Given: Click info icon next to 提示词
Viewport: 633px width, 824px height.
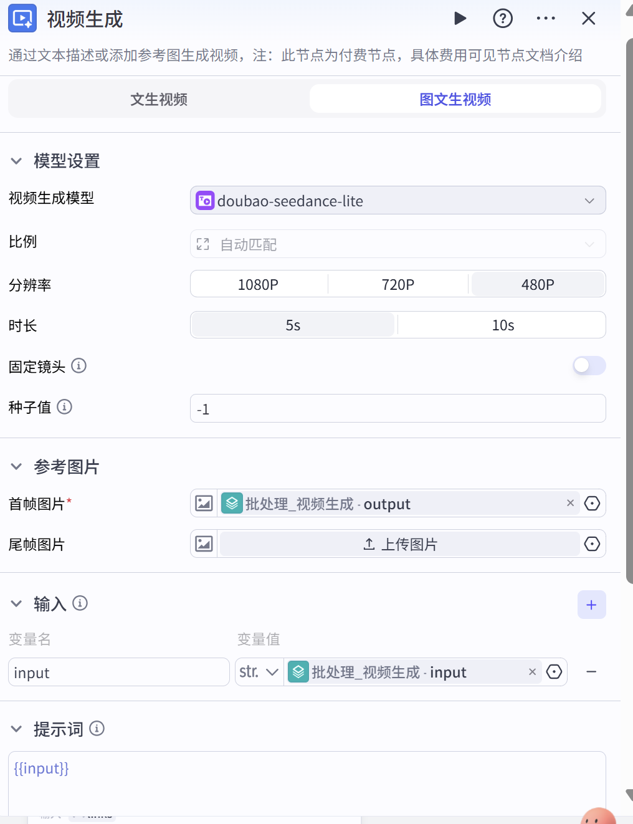Looking at the screenshot, I should 97,728.
